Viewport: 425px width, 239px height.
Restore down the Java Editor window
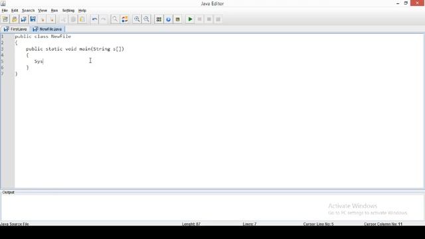tap(406, 3)
